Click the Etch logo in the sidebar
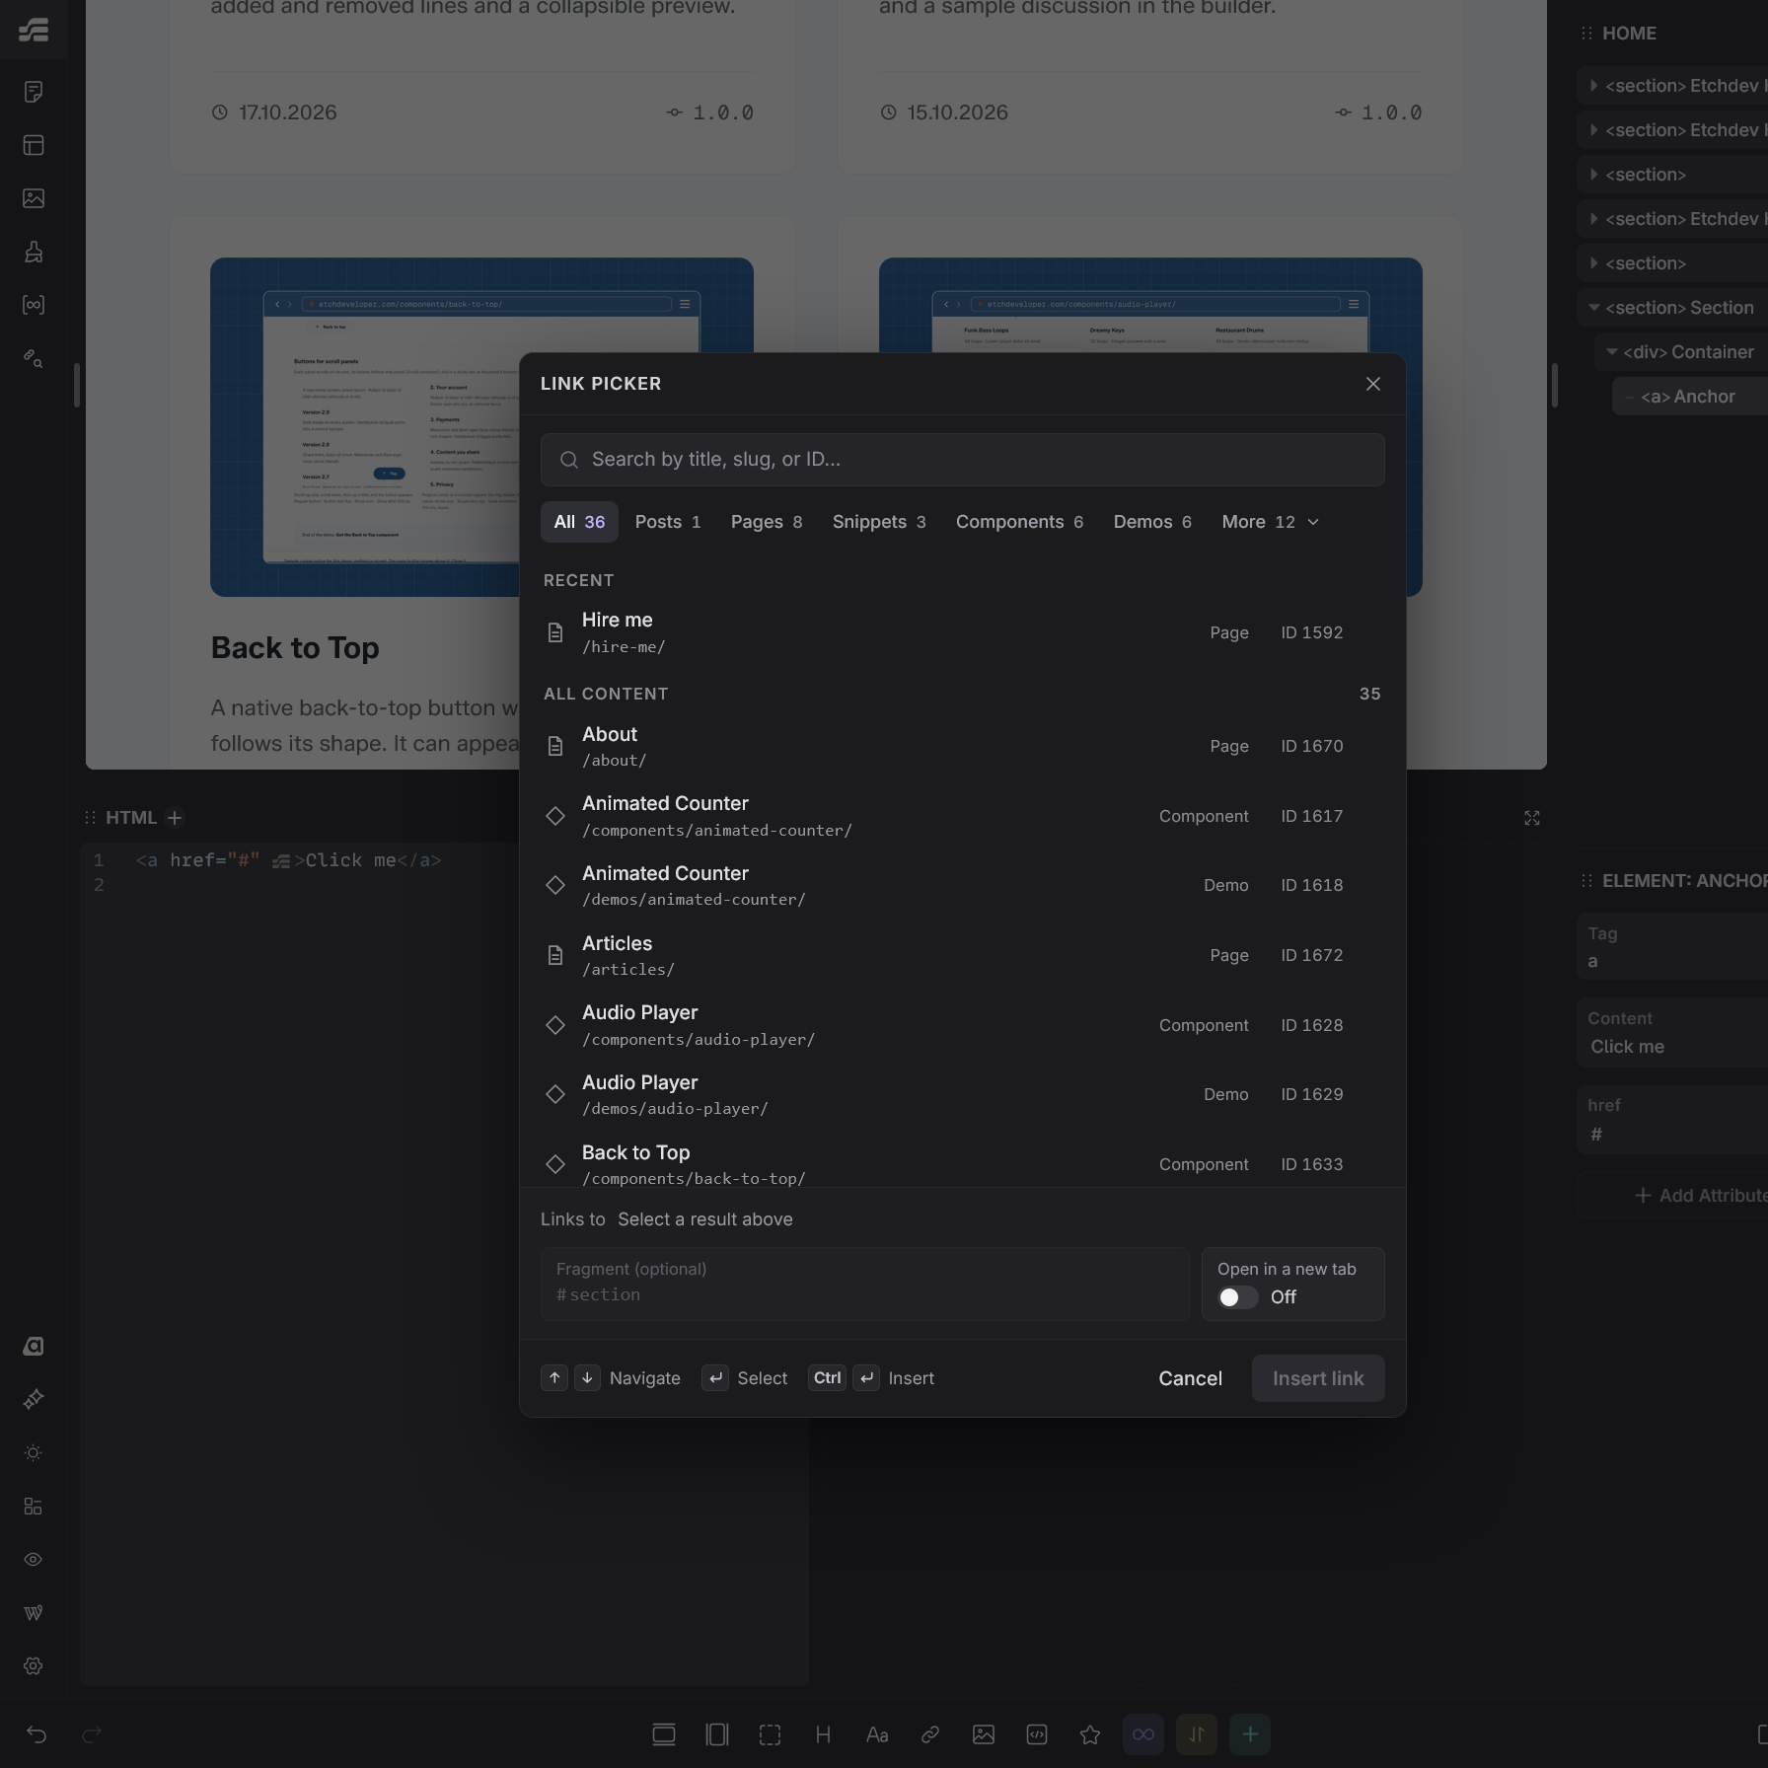This screenshot has height=1768, width=1768. (34, 30)
